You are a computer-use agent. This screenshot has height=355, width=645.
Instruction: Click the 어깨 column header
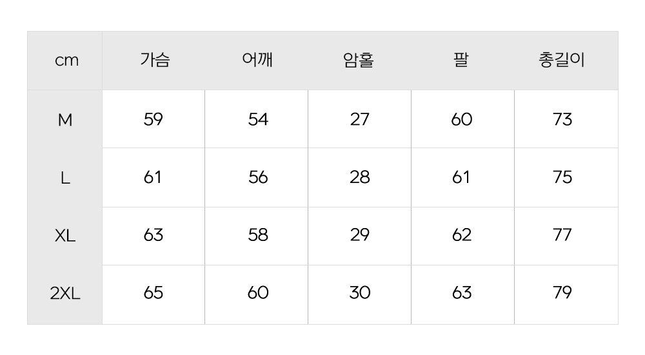point(257,61)
